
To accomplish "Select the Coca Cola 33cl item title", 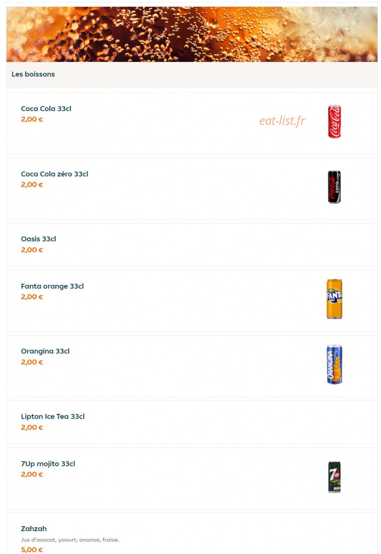I will (x=46, y=109).
